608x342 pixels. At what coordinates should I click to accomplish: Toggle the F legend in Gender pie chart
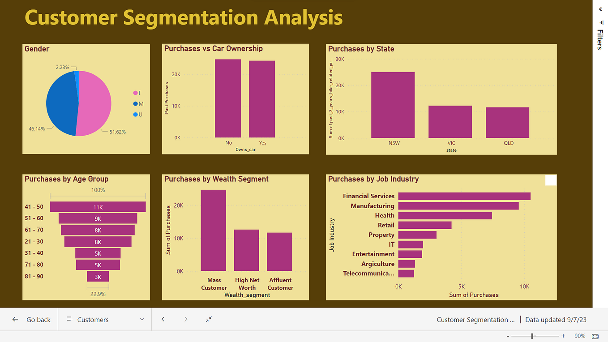pyautogui.click(x=137, y=93)
